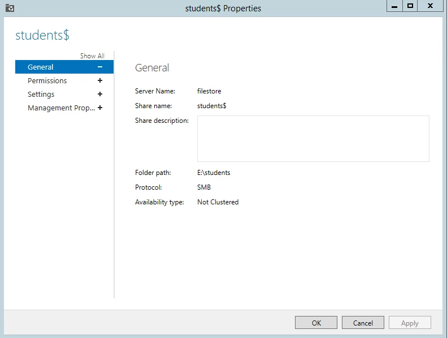Confirm with the OK button

(x=316, y=323)
